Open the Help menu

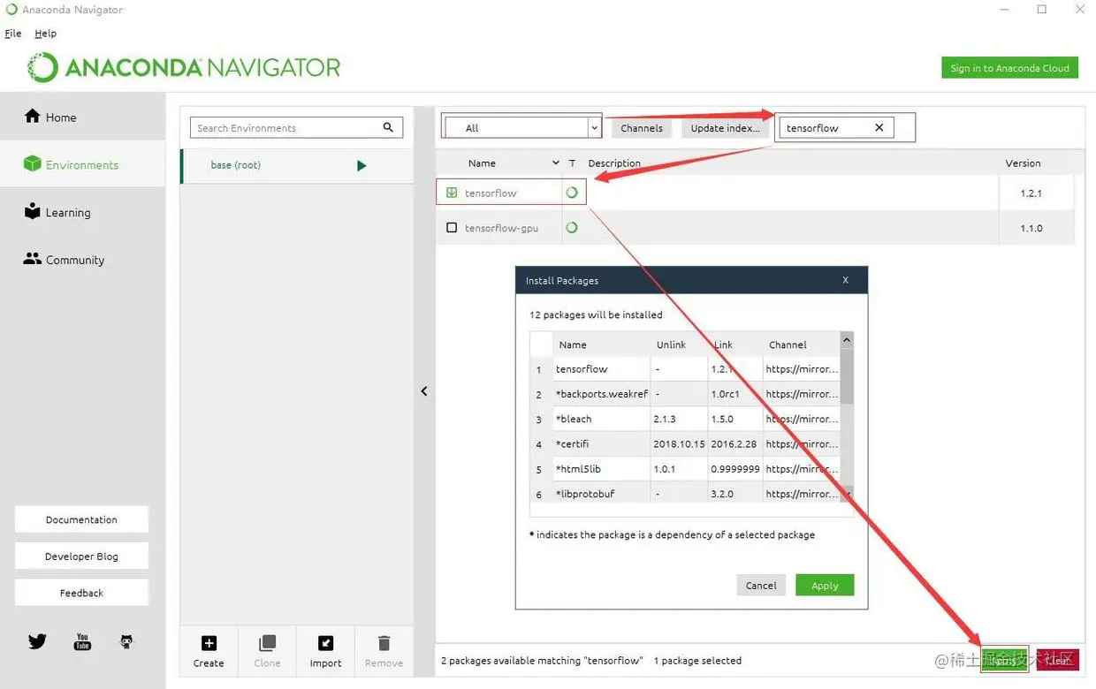(x=46, y=34)
